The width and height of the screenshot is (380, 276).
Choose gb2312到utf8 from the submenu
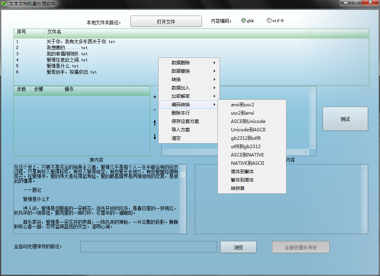246,138
